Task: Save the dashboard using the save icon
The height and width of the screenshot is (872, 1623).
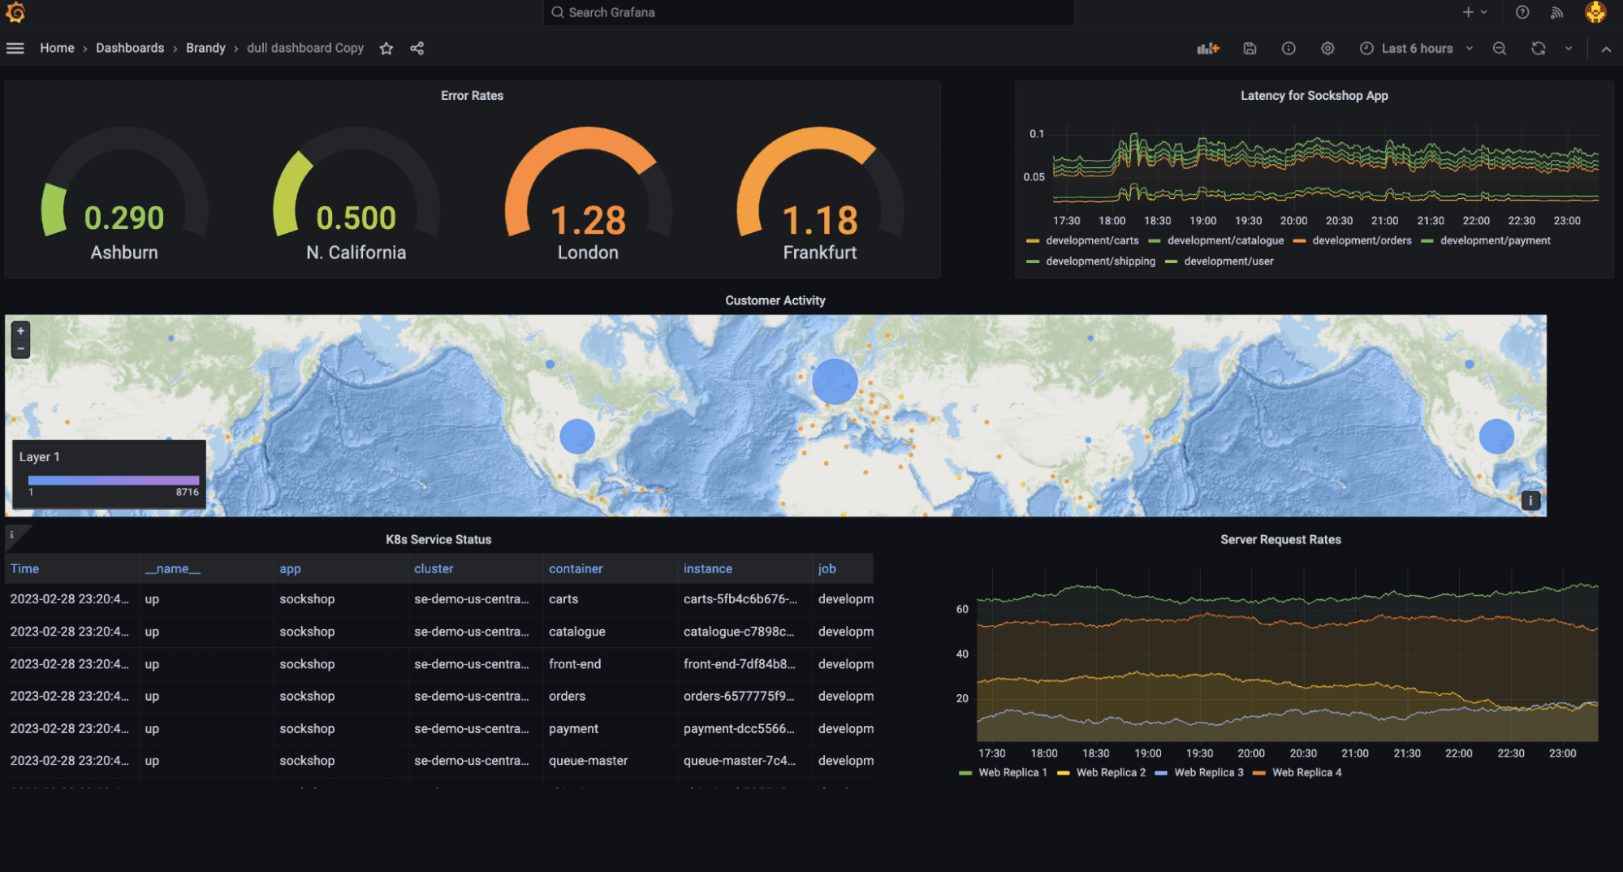Action: pyautogui.click(x=1250, y=48)
